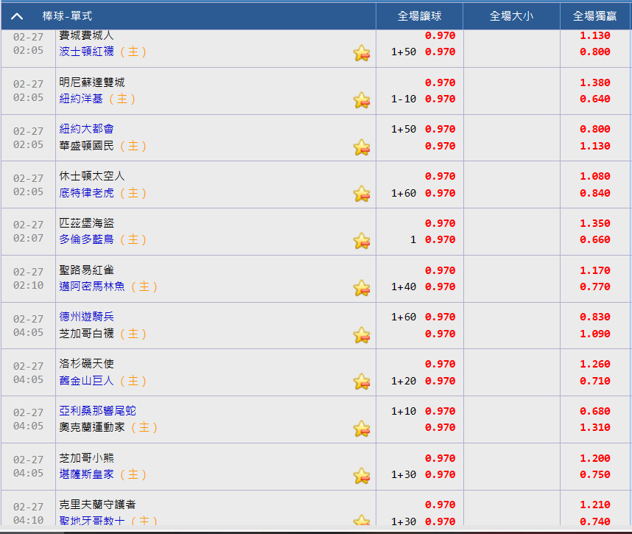
Task: Pick 多倫多藍鳥 moneyline odds 0.660
Action: tap(595, 239)
